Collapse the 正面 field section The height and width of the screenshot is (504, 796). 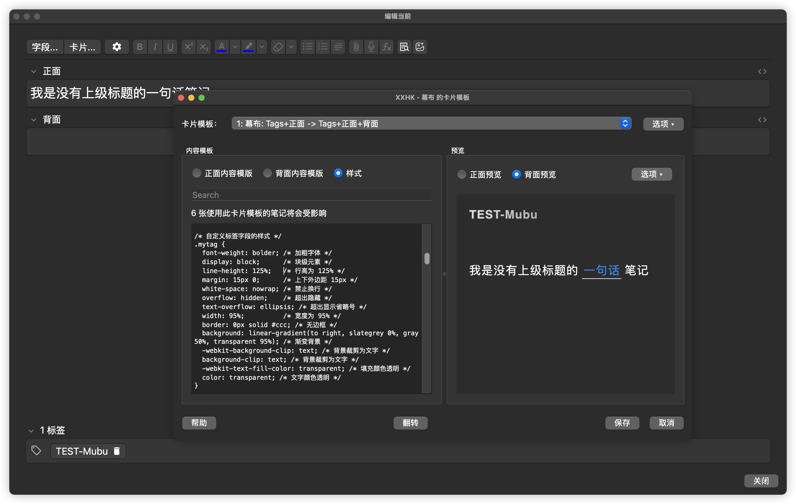34,71
